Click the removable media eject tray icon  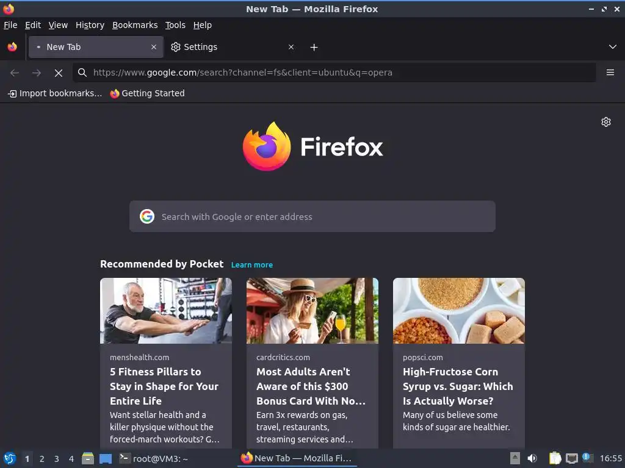click(x=515, y=458)
